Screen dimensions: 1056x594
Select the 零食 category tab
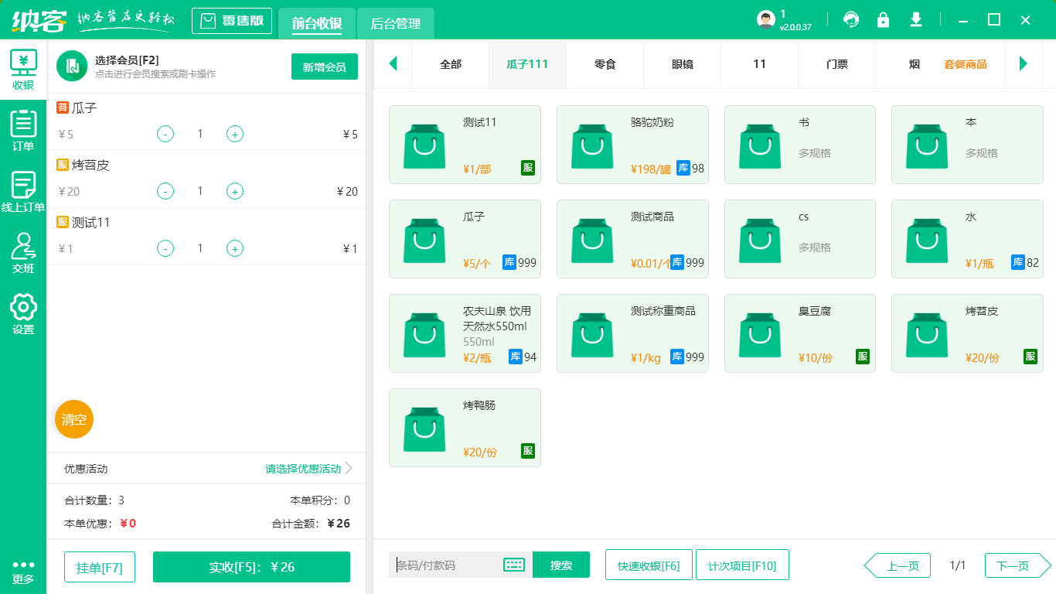coord(605,64)
